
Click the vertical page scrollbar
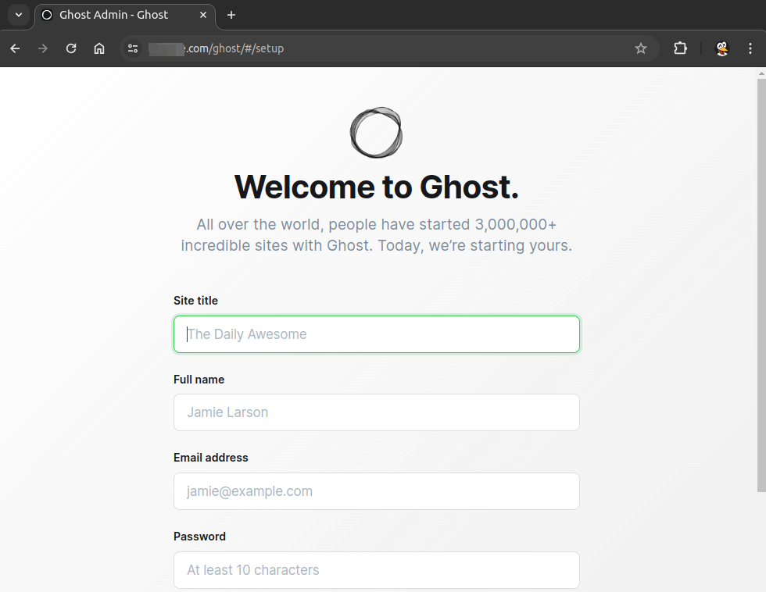pos(761,281)
